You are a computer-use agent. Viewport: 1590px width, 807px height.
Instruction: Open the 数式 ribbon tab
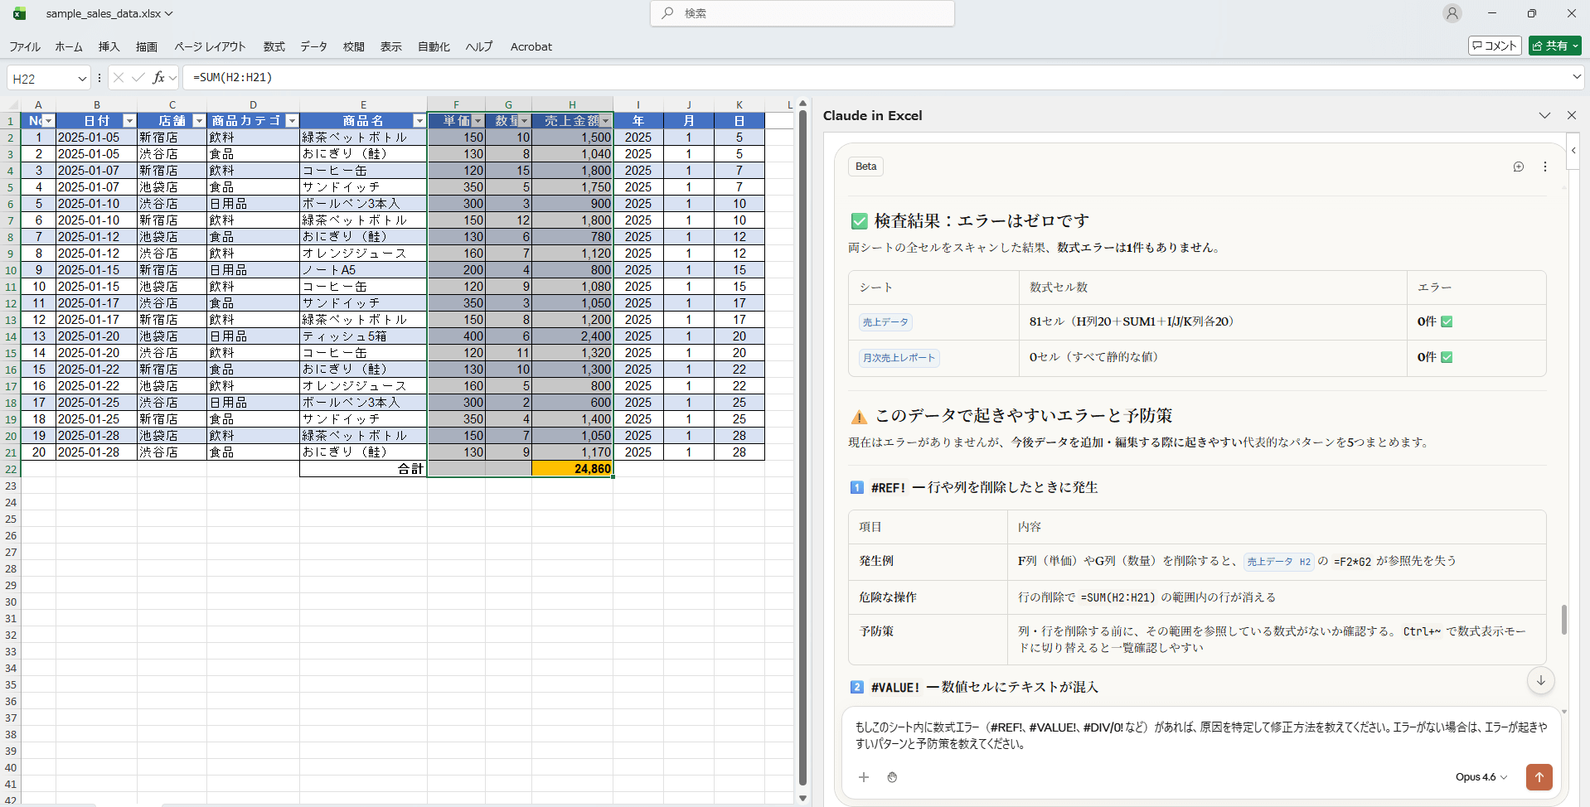click(274, 46)
